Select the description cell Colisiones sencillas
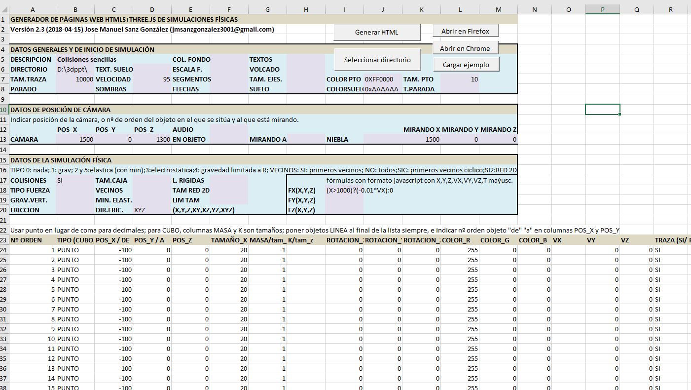 pyautogui.click(x=75, y=60)
